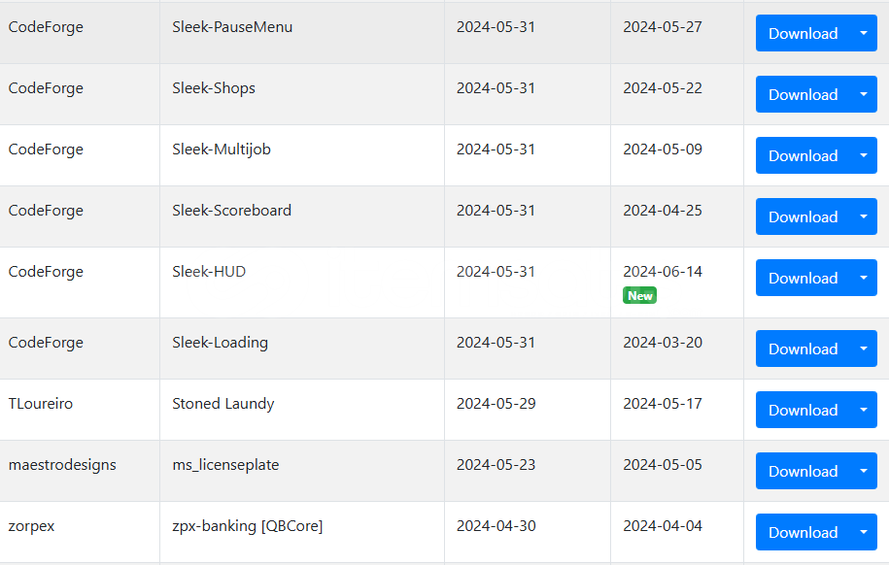Select the Sleek-HUD name cell

pos(302,282)
